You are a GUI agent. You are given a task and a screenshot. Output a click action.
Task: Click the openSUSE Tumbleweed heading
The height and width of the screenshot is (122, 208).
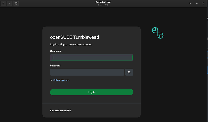[x=75, y=37]
